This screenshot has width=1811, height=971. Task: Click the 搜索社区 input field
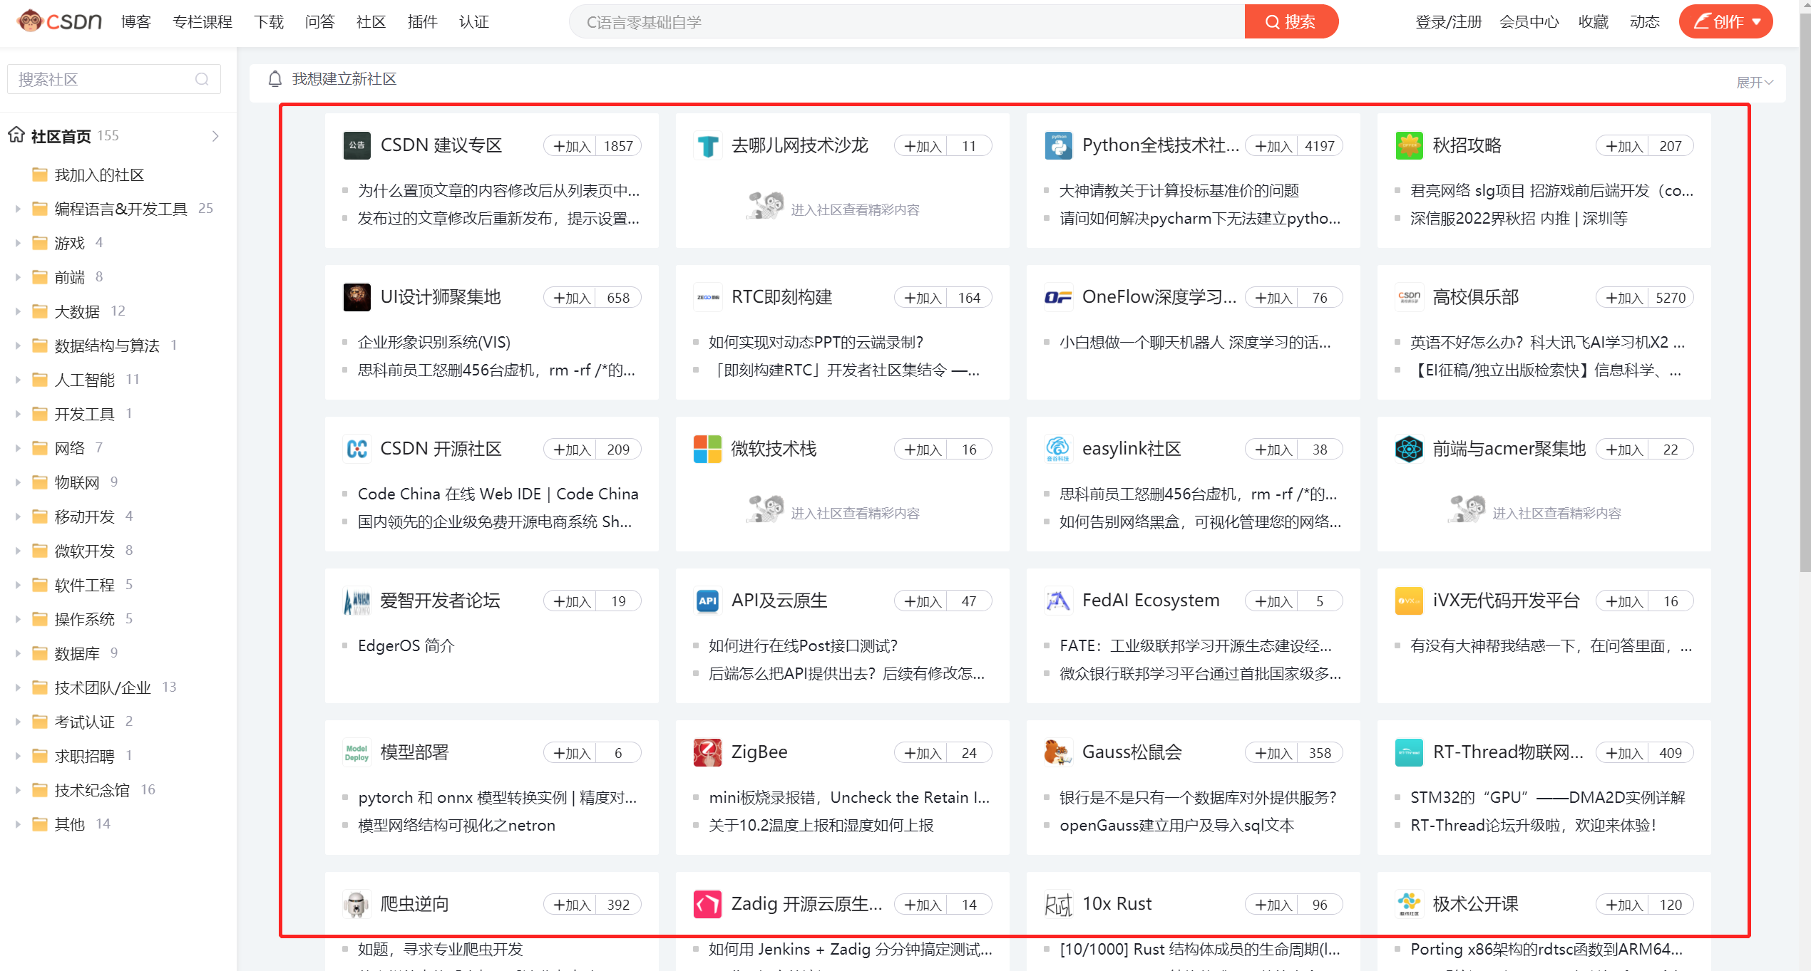114,79
